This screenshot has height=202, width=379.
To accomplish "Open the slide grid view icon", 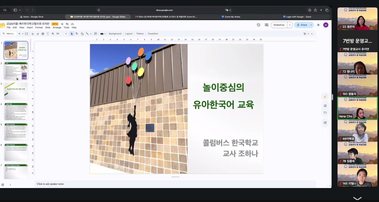I will 3,185.
